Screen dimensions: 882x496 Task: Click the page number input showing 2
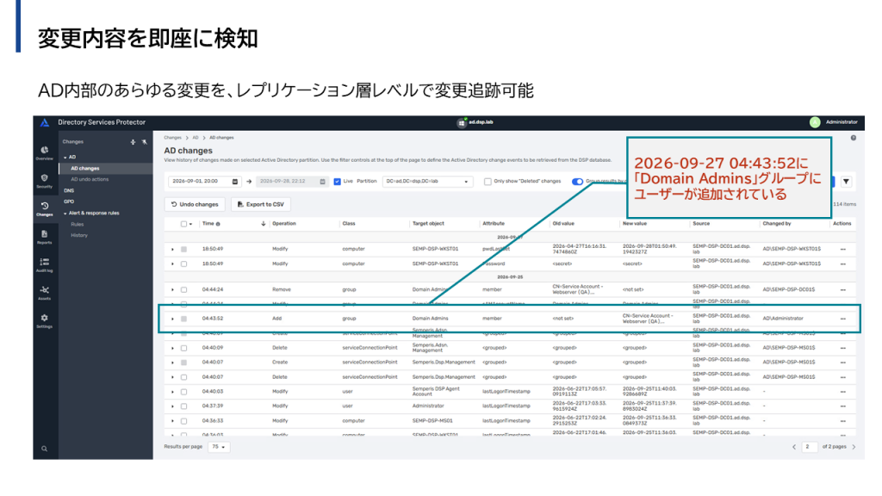[809, 447]
